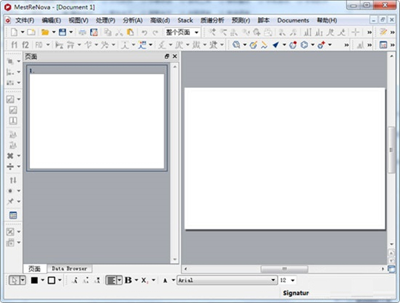This screenshot has height=303, width=400.
Task: Toggle the text alignment button
Action: click(x=111, y=280)
